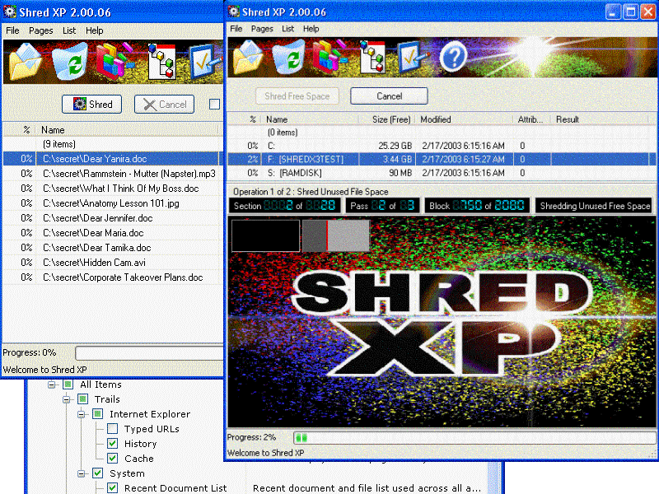Select the C: drive row

(x=442, y=146)
